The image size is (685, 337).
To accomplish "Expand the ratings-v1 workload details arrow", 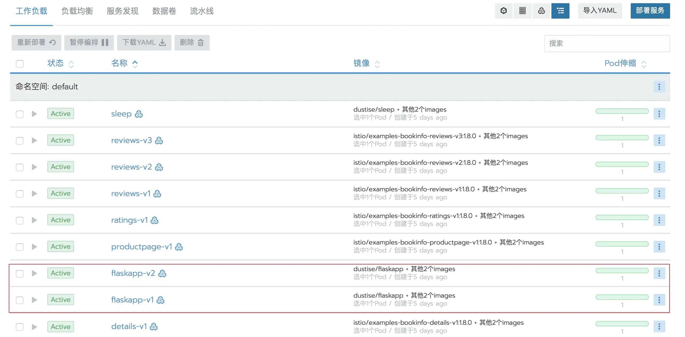I will click(34, 220).
